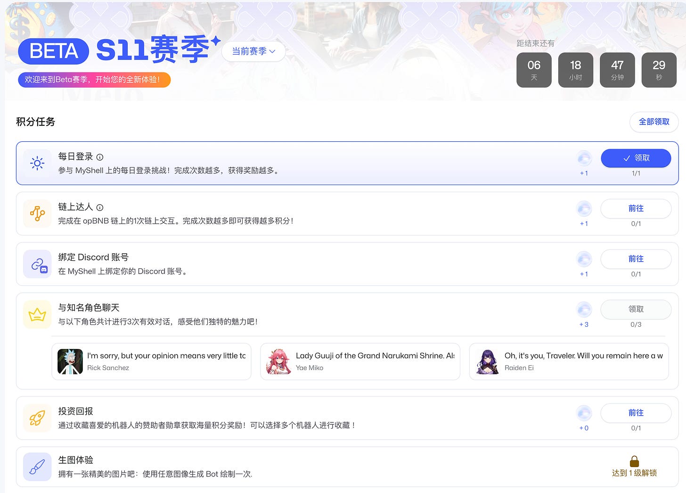The height and width of the screenshot is (493, 686).
Task: Claim the daily login reward with 领取
Action: pos(636,158)
